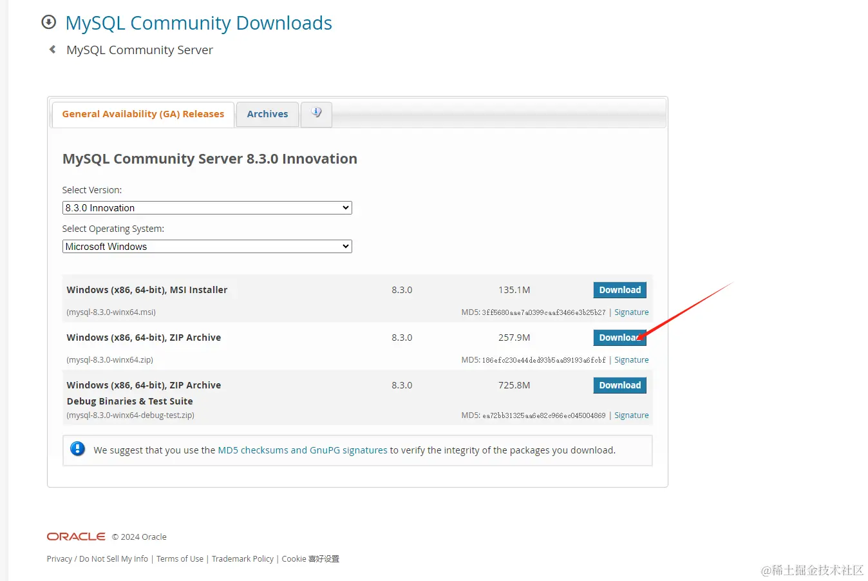Screen dimensions: 868x581
Task: Open Signature link for mysql-8.3.0-winx64.zip
Action: point(631,360)
